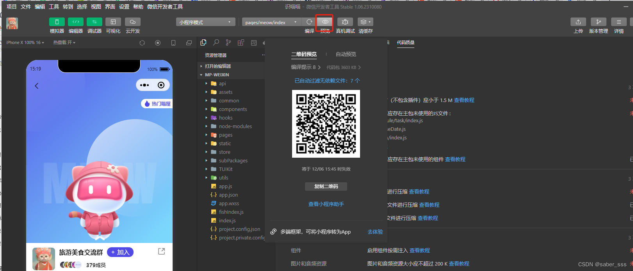Toggle the 调试器 debugger panel button
The height and width of the screenshot is (271, 633).
point(95,22)
